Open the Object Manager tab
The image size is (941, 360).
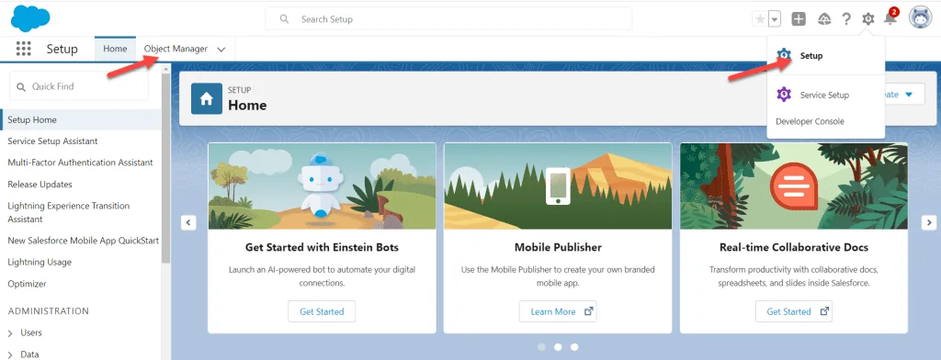coord(176,49)
